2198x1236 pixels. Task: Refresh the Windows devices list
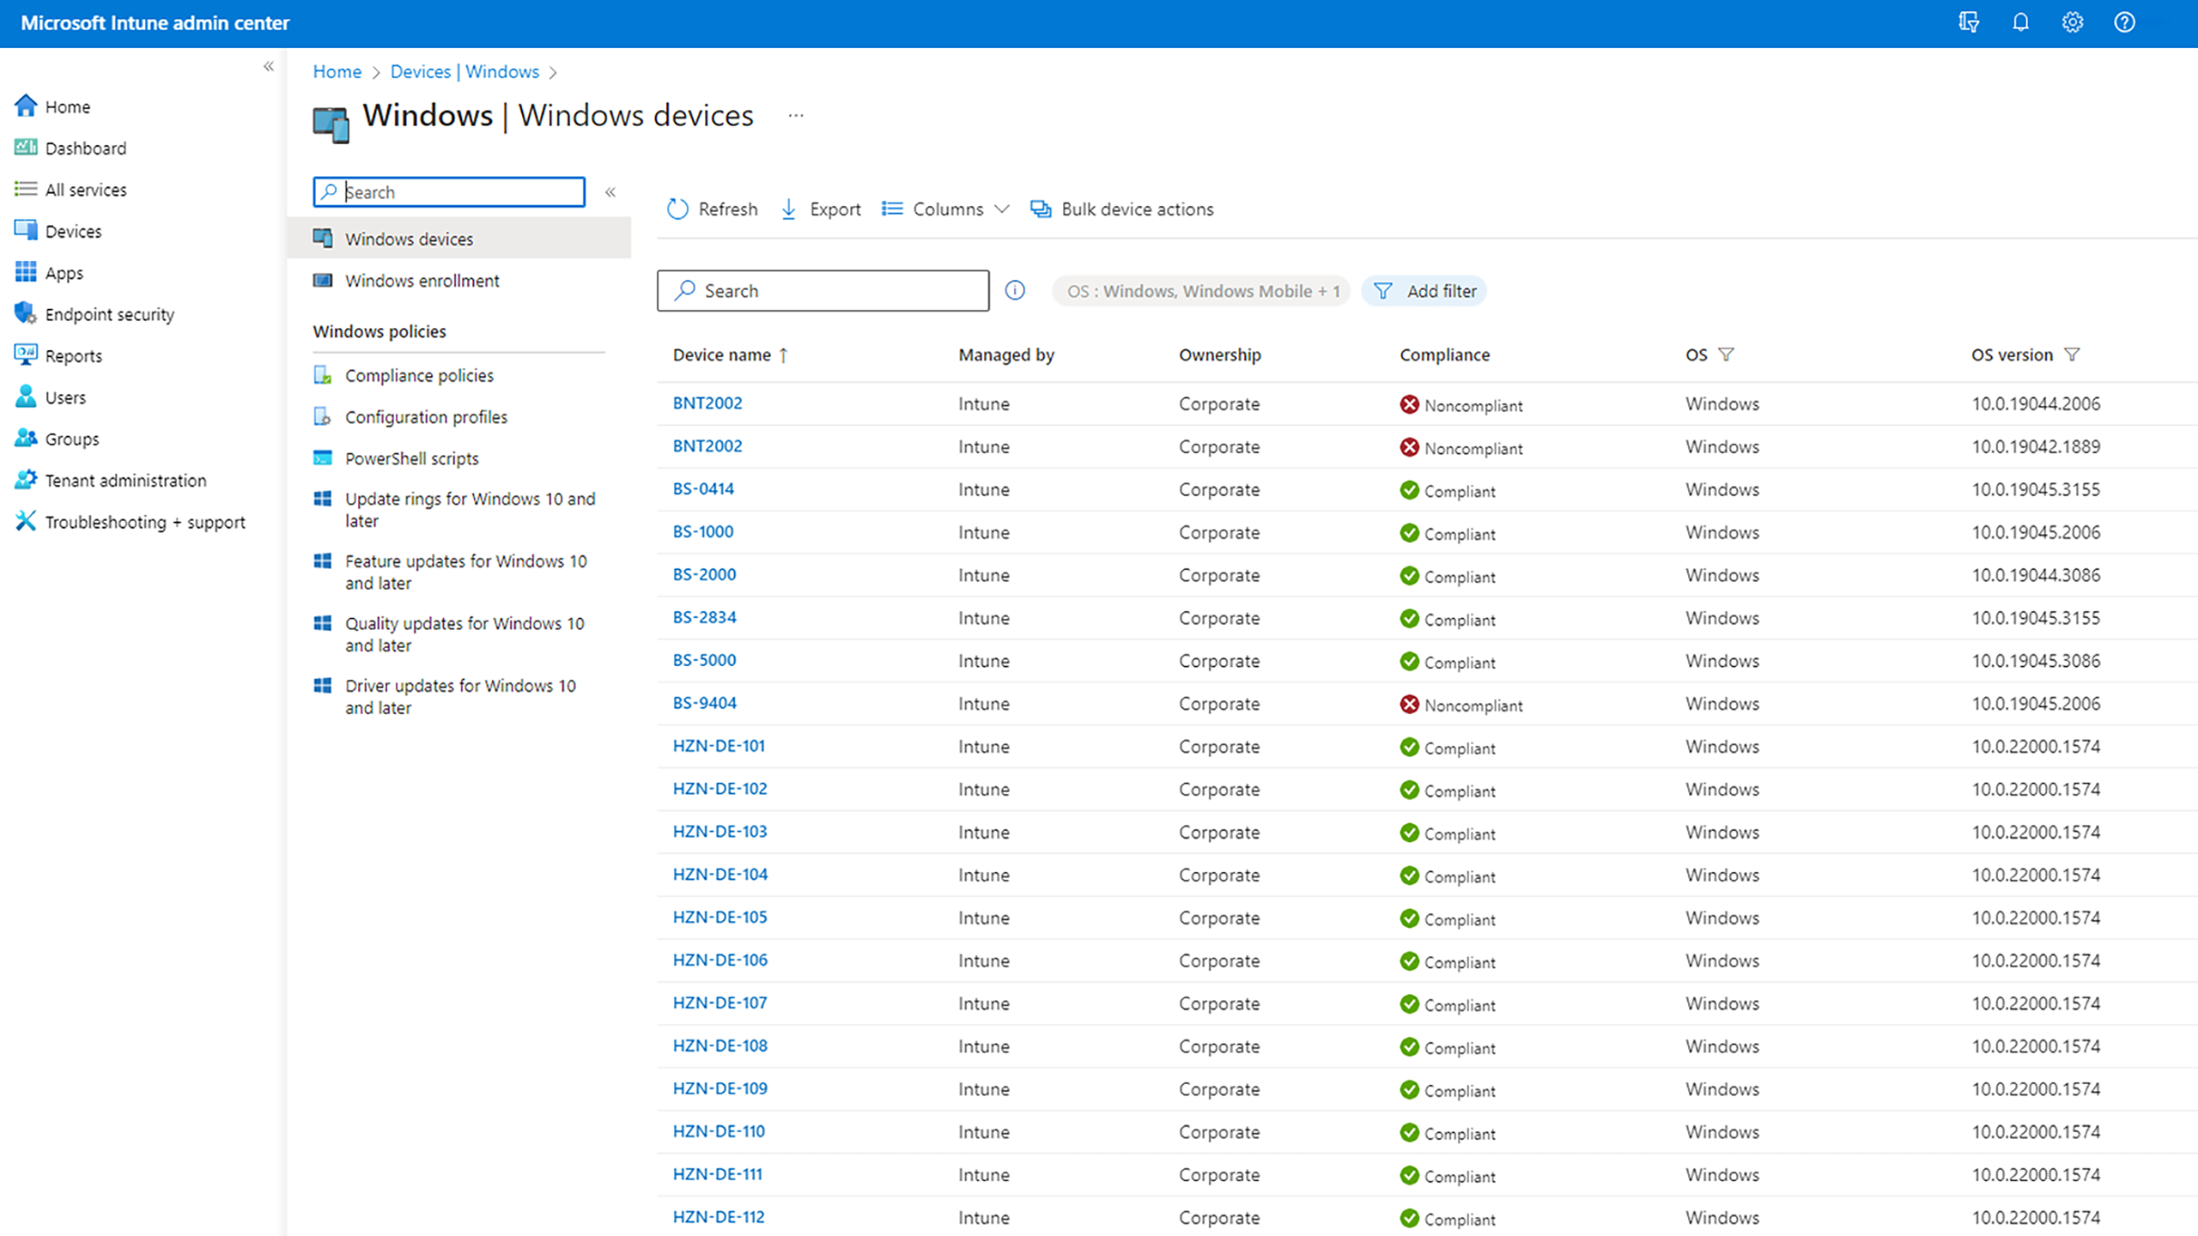tap(711, 209)
